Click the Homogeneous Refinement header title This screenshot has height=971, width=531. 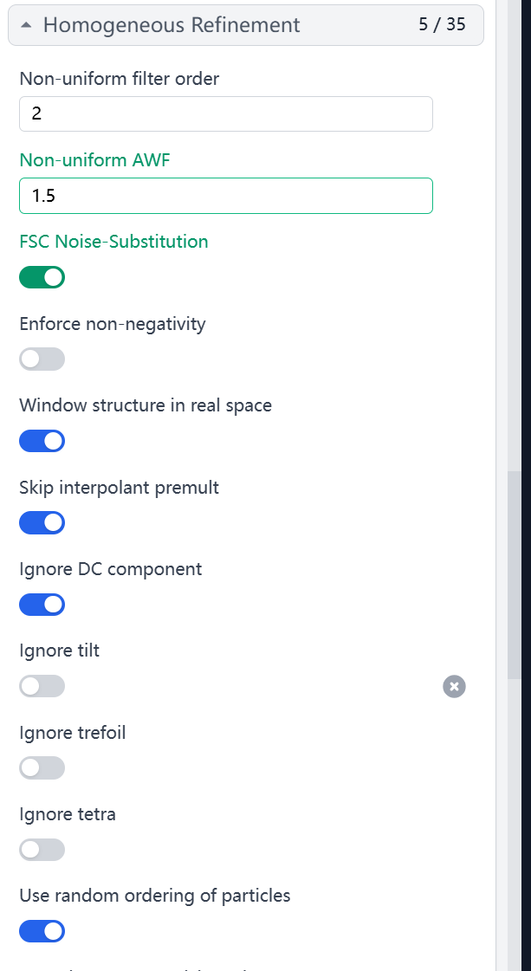[172, 25]
